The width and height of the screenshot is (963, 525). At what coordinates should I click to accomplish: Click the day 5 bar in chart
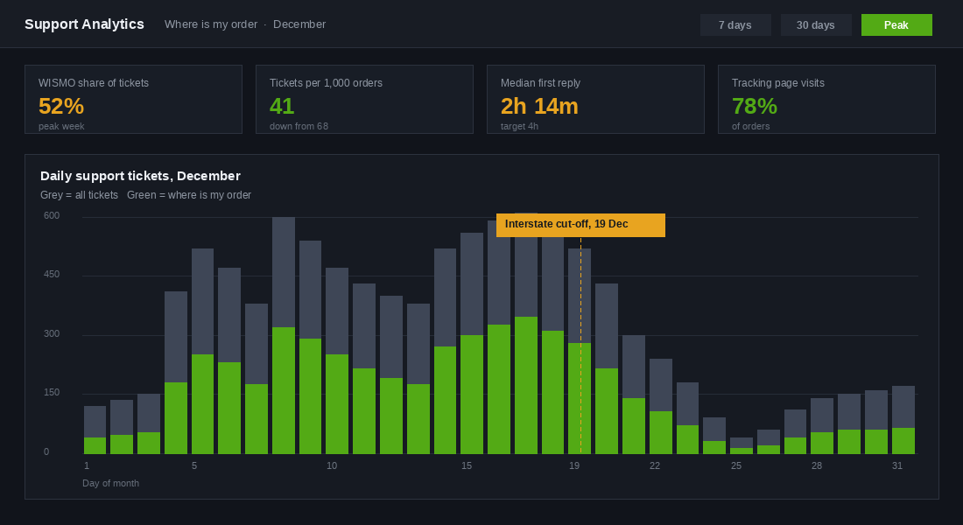(x=203, y=351)
